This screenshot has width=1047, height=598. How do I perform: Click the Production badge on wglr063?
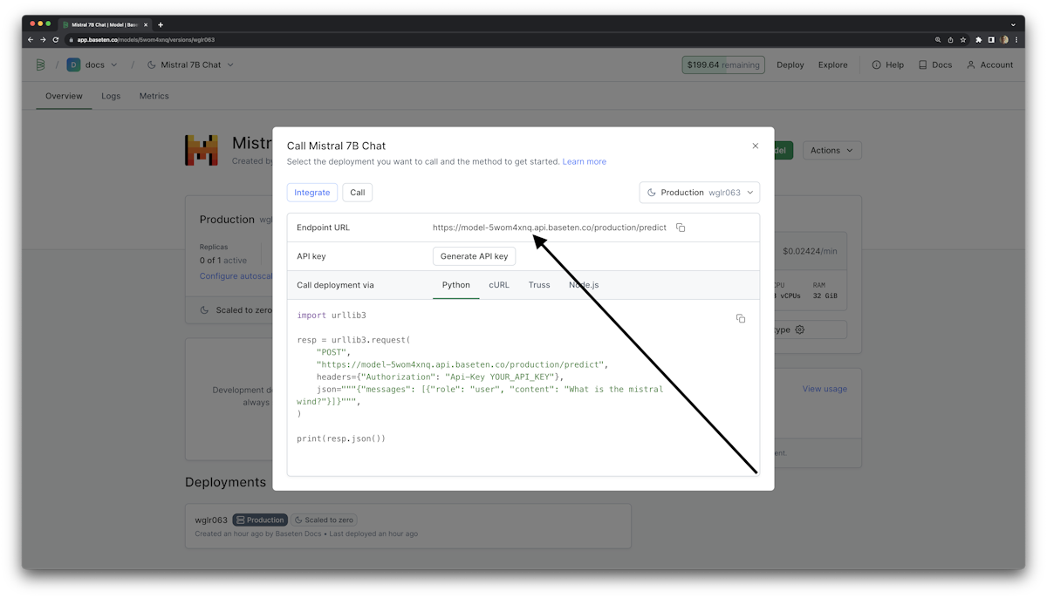pos(260,520)
